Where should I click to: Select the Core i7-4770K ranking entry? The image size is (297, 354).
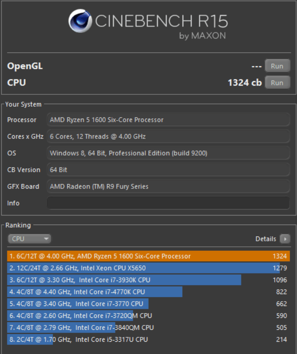point(148,292)
